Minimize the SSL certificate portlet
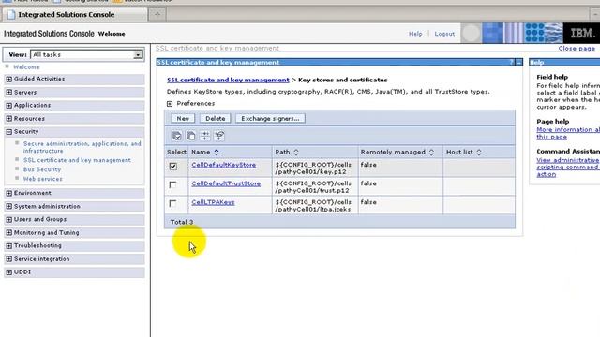600x337 pixels. point(518,63)
